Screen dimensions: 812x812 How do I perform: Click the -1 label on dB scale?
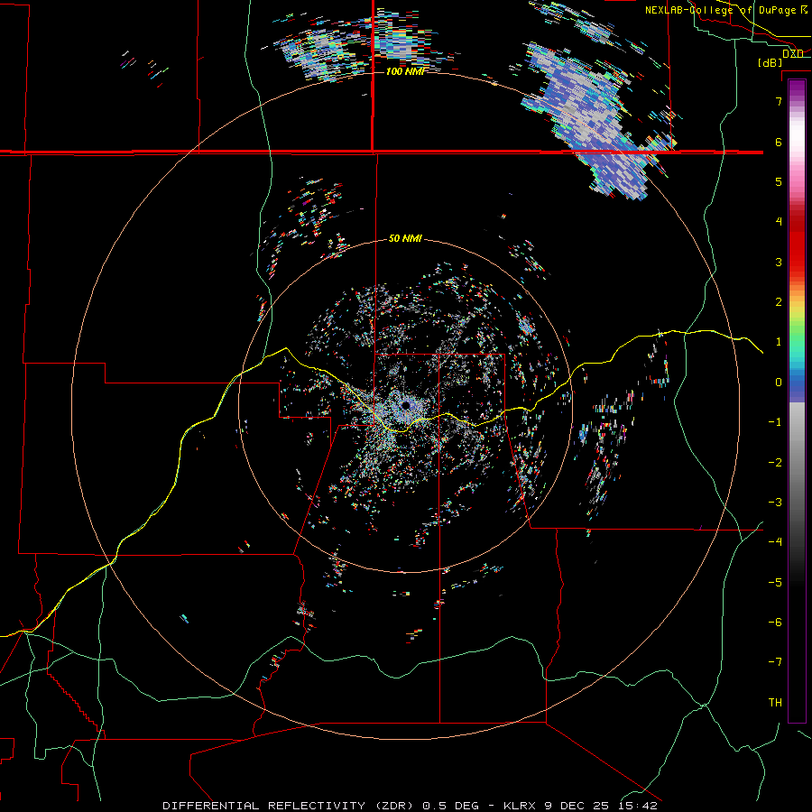click(775, 422)
